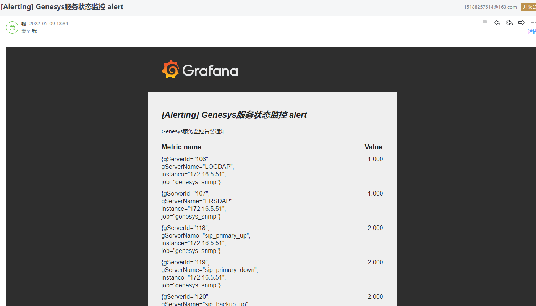
Task: Click the Reply All double-arrow icon
Action: [x=509, y=23]
